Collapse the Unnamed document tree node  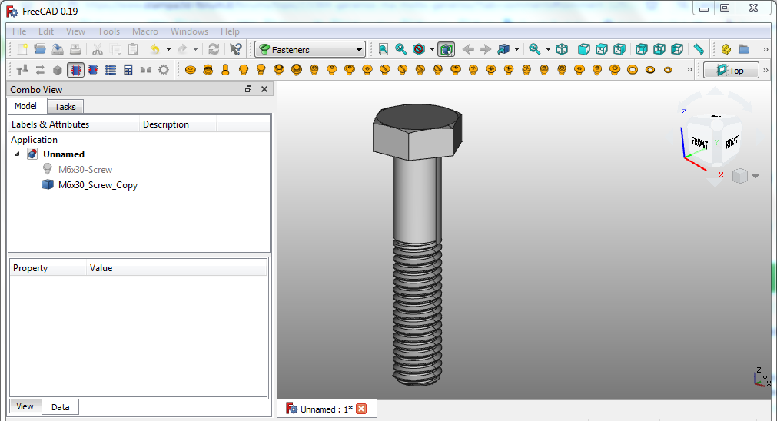(18, 154)
